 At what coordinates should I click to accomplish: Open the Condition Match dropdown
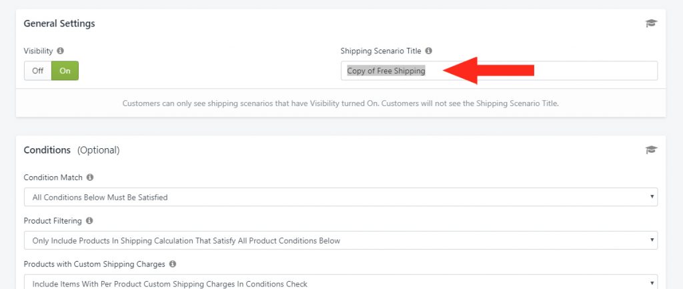coord(341,197)
